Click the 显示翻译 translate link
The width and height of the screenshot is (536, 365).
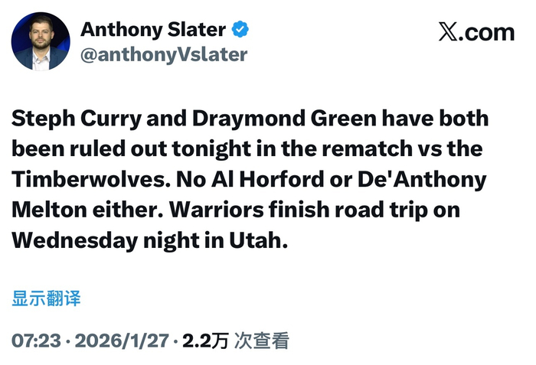pos(46,298)
